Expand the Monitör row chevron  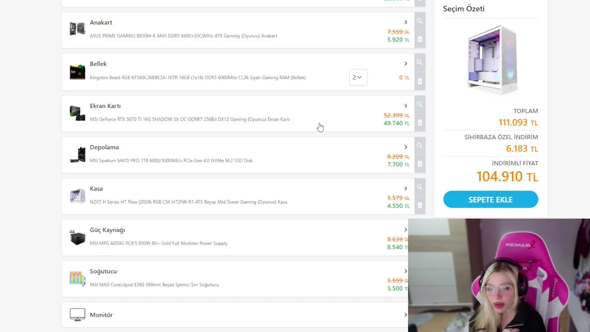click(x=406, y=314)
